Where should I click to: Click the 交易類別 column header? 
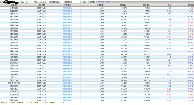tap(67, 5)
